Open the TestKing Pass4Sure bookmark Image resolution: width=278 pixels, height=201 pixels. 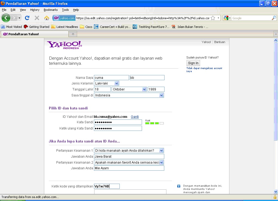point(151,27)
